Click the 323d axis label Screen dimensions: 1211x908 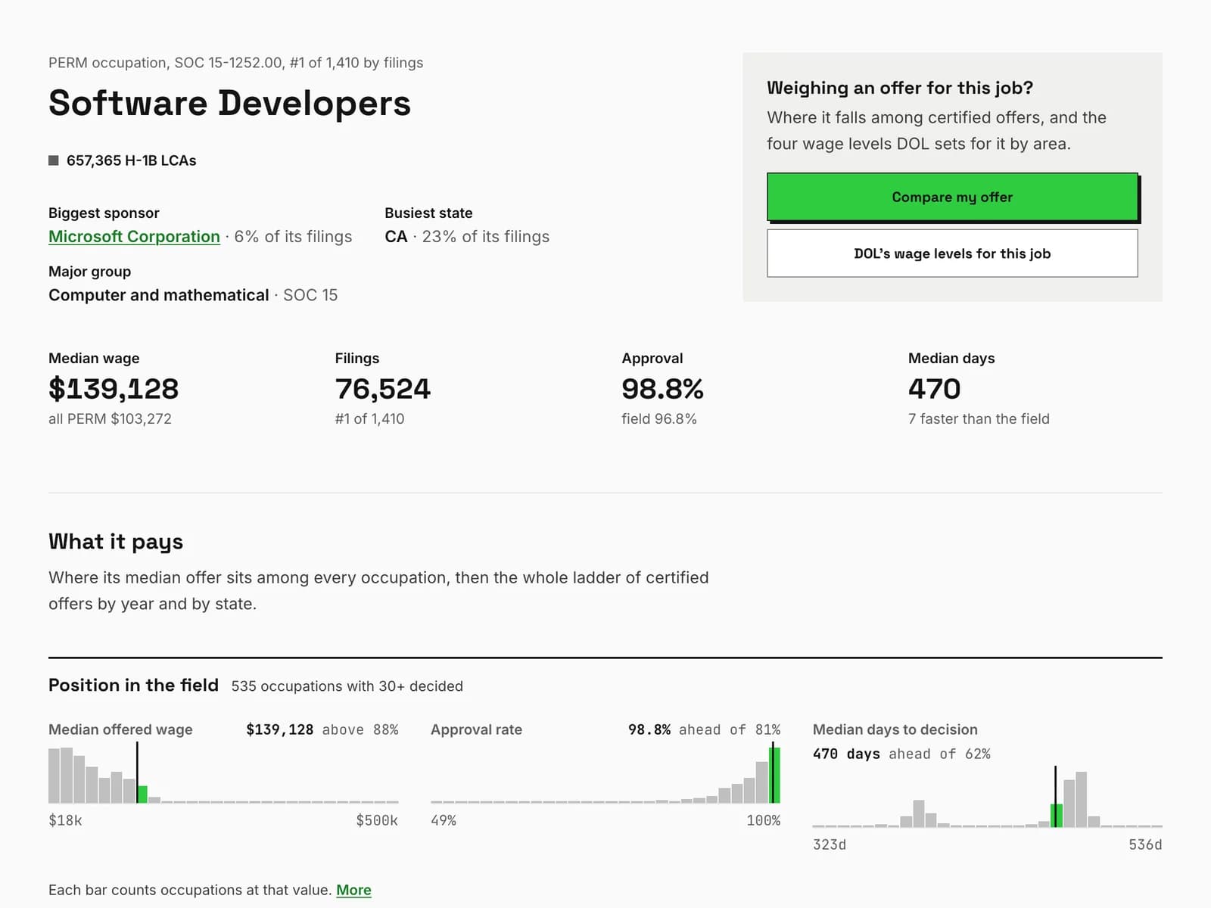tap(830, 844)
